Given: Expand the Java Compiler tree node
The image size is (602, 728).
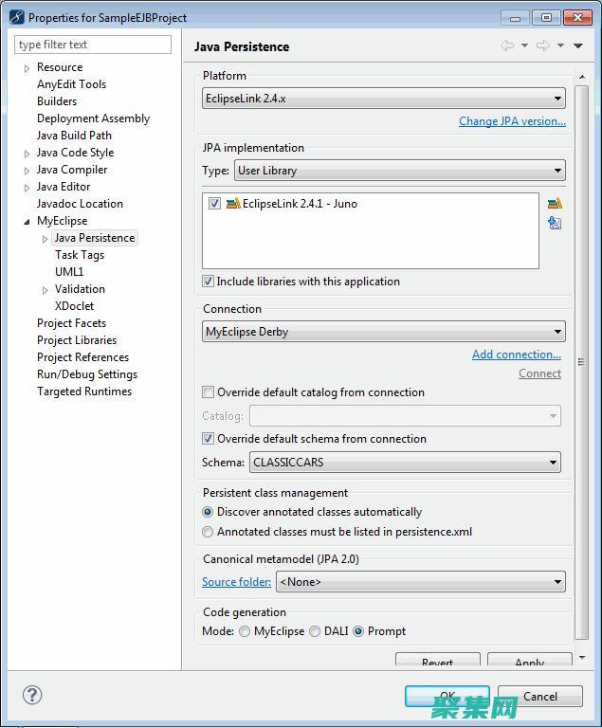Looking at the screenshot, I should (27, 171).
